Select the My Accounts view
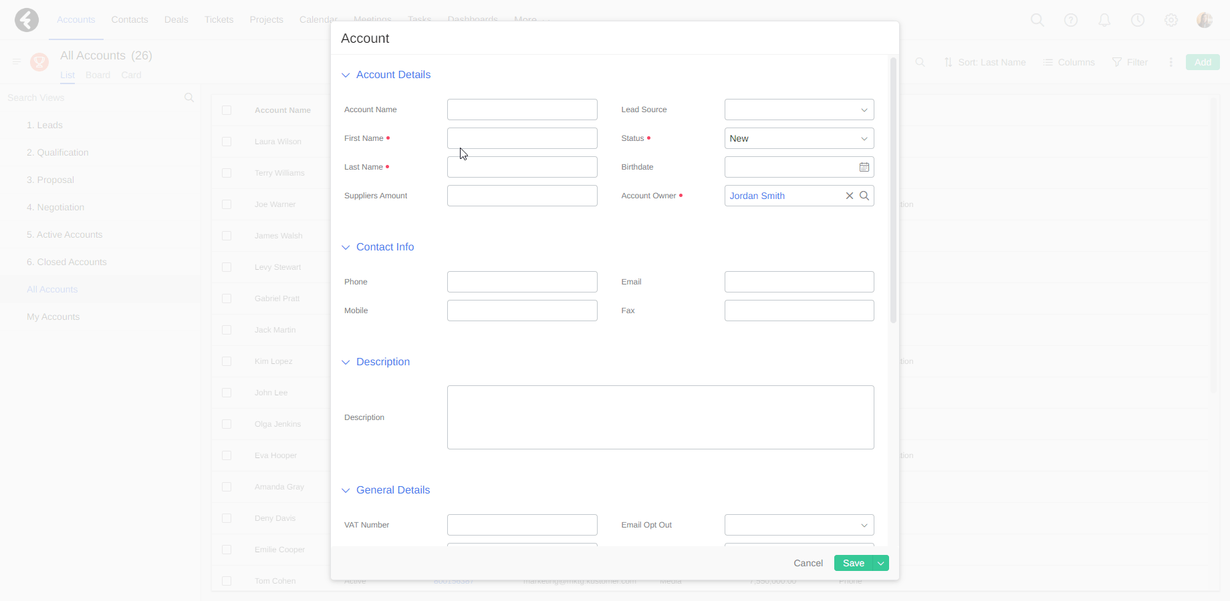This screenshot has height=601, width=1230. 53,317
